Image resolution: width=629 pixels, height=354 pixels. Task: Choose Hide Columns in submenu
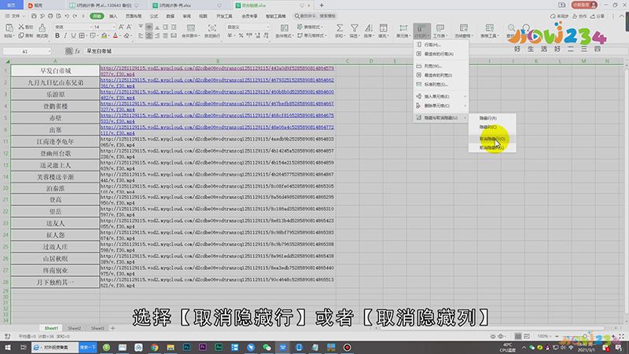coord(492,127)
